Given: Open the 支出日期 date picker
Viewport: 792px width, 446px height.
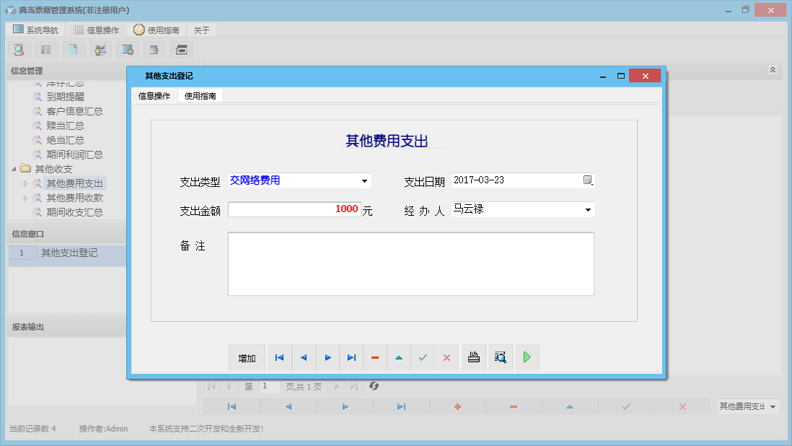Looking at the screenshot, I should [x=588, y=180].
